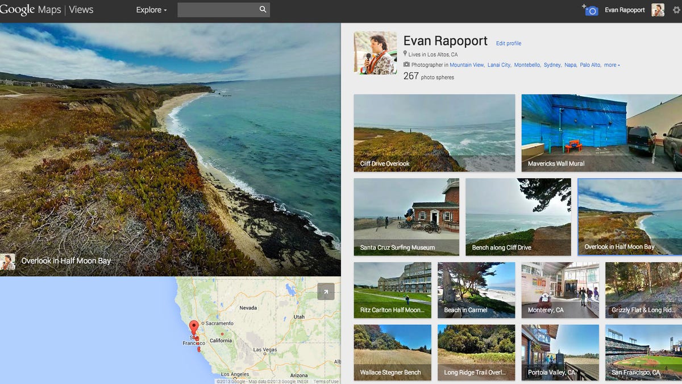Screen dimensions: 682x384
Task: Click the camera icon before Photographer in
Action: tap(407, 64)
